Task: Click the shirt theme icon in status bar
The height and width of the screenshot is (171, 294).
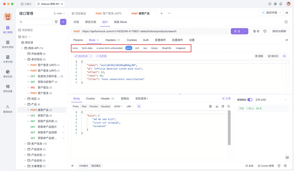Action: click(279, 166)
